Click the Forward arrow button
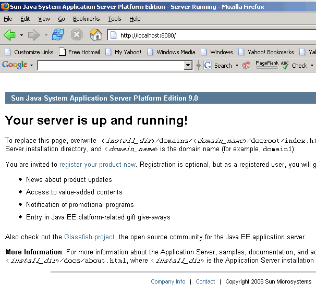Screen dimensions: 316x295 coord(34,35)
